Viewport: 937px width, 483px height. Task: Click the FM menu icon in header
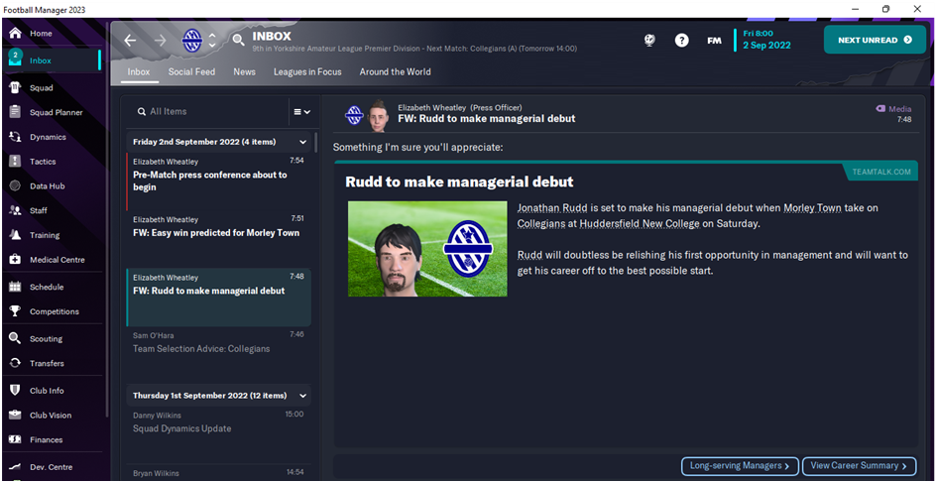[x=714, y=41]
